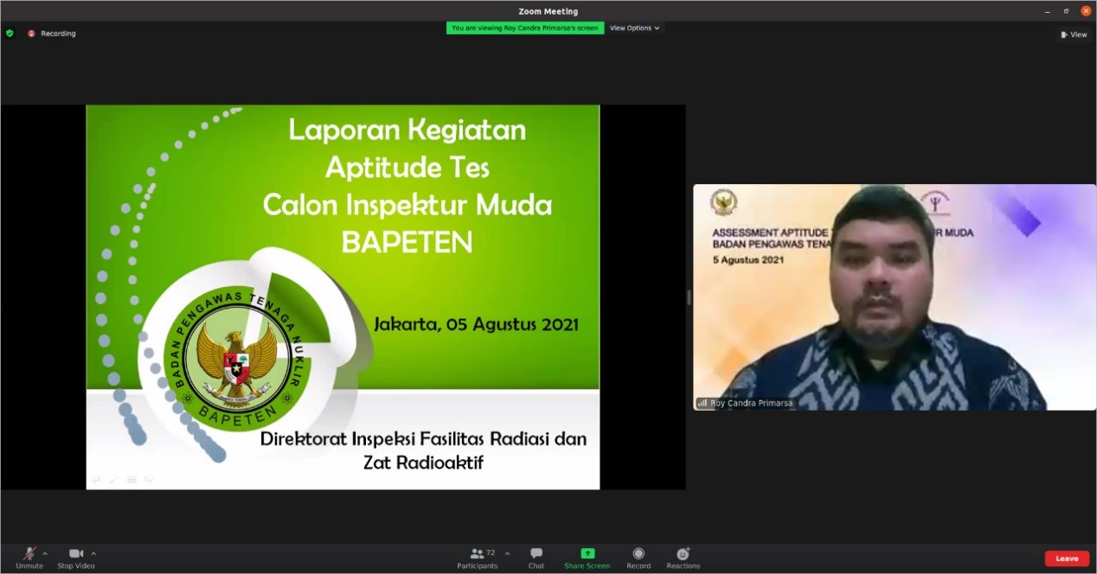The height and width of the screenshot is (574, 1097).
Task: Click the divider handle between slide and video
Action: coord(689,297)
